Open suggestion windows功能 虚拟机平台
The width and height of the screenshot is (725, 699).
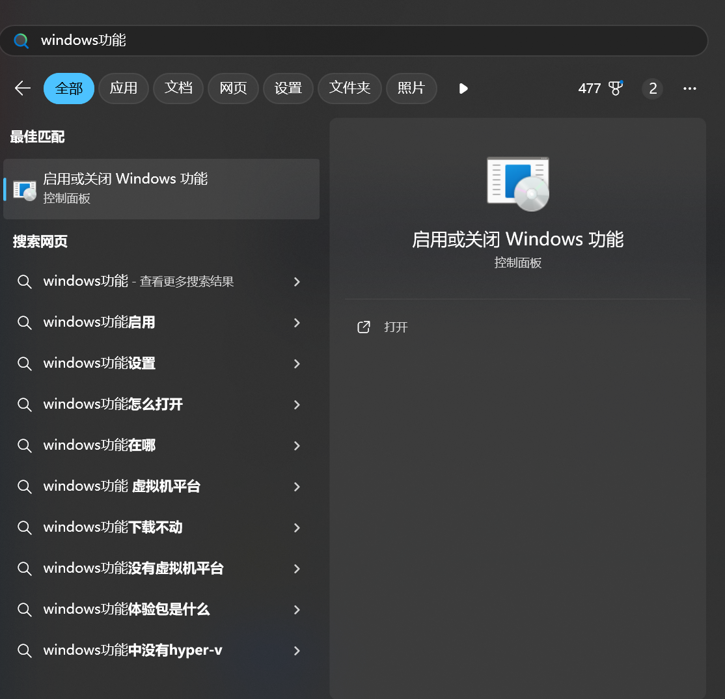[x=160, y=486]
